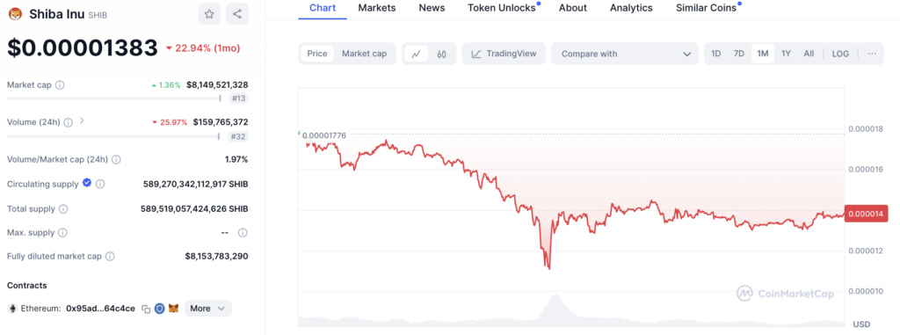Select the line chart icon
This screenshot has height=335, width=900.
[x=416, y=54]
